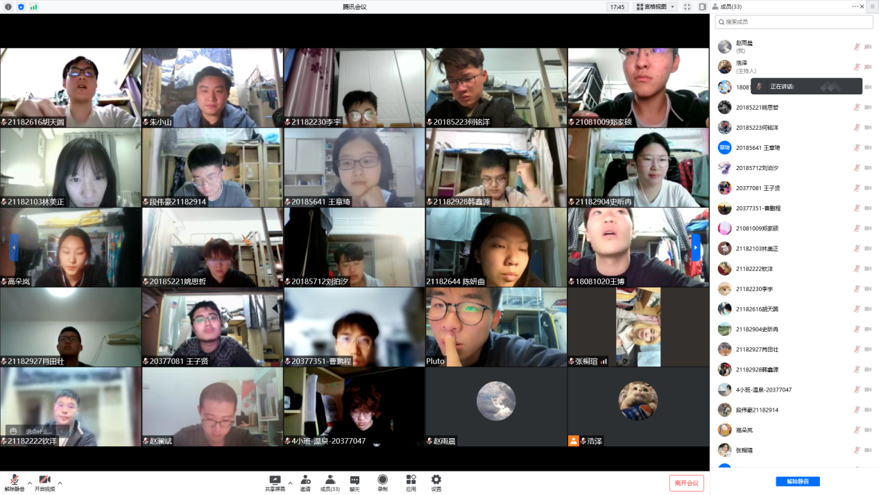Open the meeting info icon

(8, 7)
